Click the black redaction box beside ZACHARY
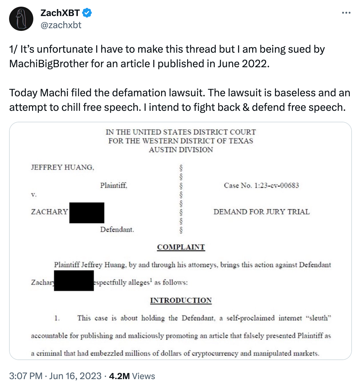Image resolution: width=361 pixels, height=387 pixels. 87,213
